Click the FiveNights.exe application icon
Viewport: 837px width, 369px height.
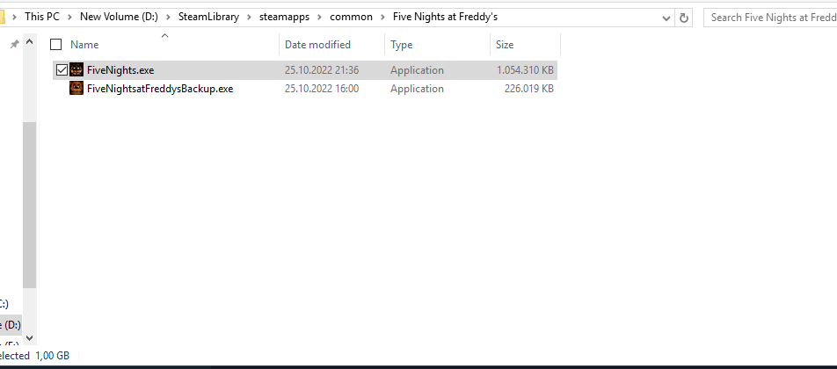76,70
